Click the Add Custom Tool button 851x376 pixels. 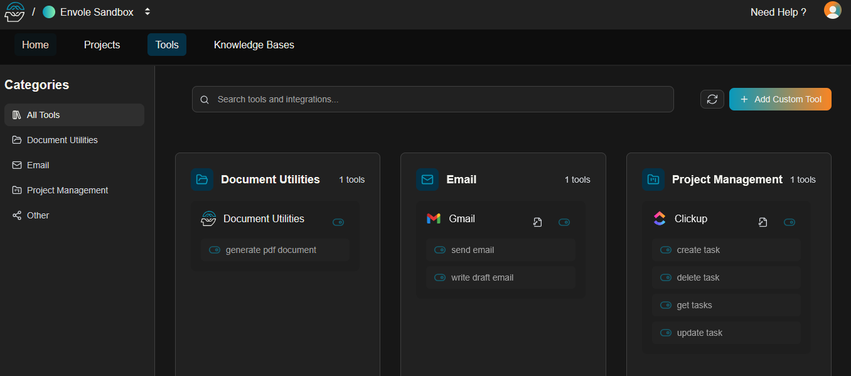pyautogui.click(x=780, y=99)
